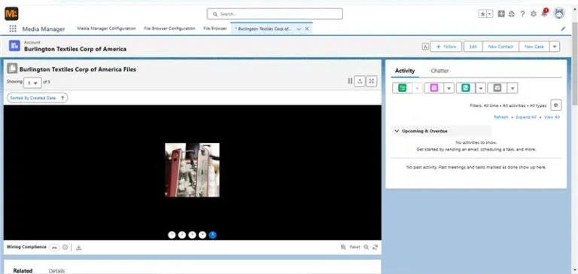Click the pencil edit navigation icon
The height and width of the screenshot is (274, 578).
563,29
